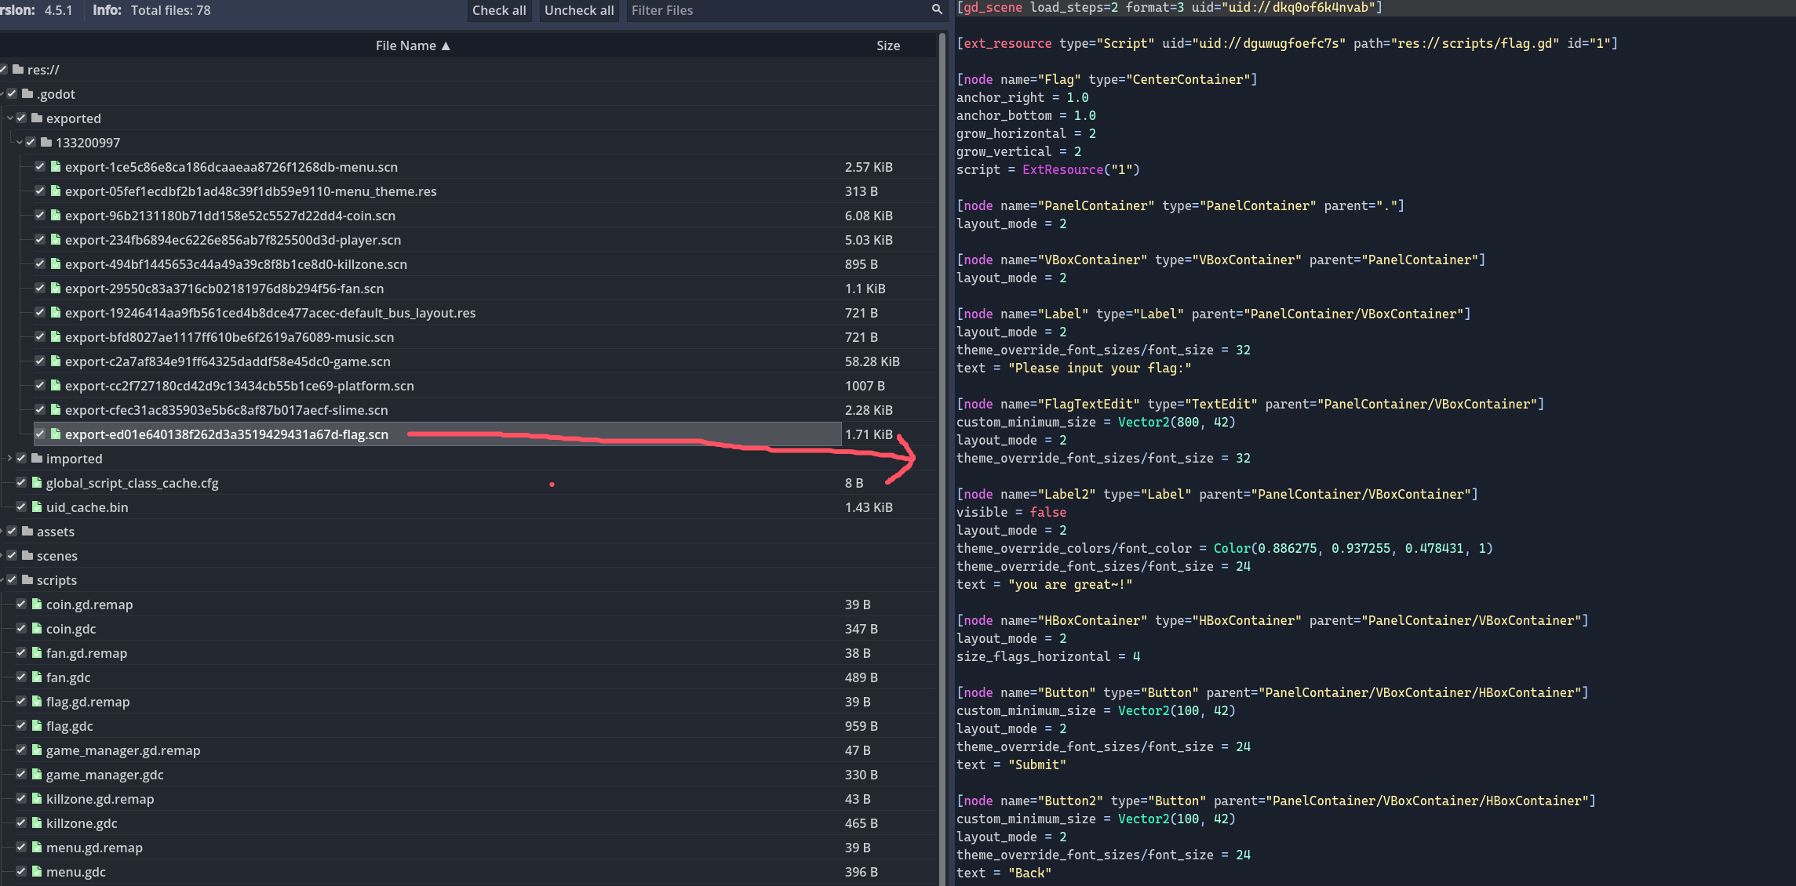This screenshot has height=886, width=1796.
Task: Uncheck the export coin.scn file checkbox
Action: click(40, 216)
